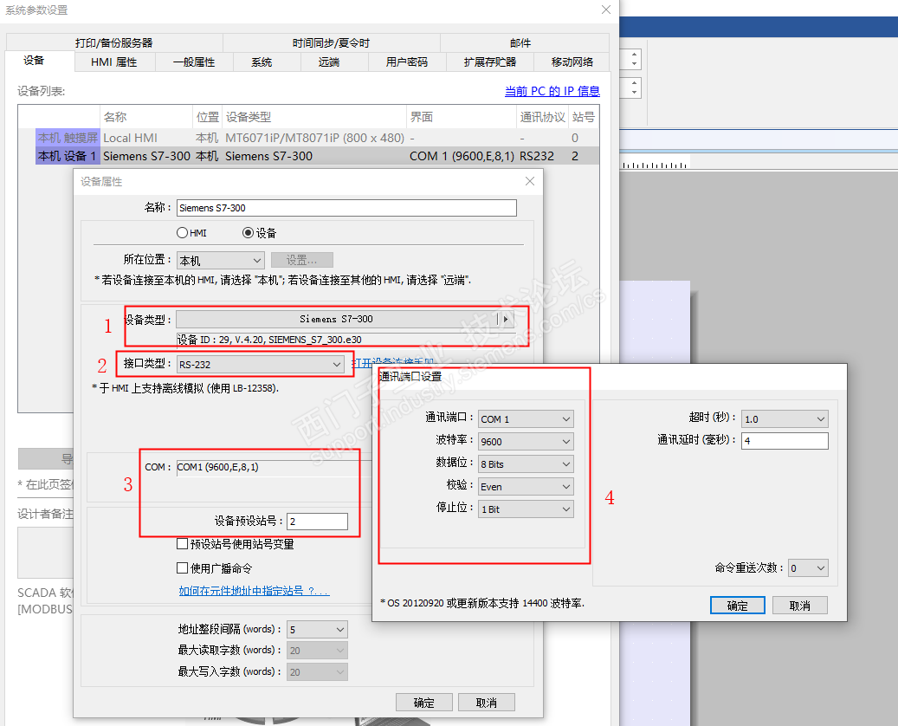Open 地址整段间隔 (words) dropdown

pos(317,629)
